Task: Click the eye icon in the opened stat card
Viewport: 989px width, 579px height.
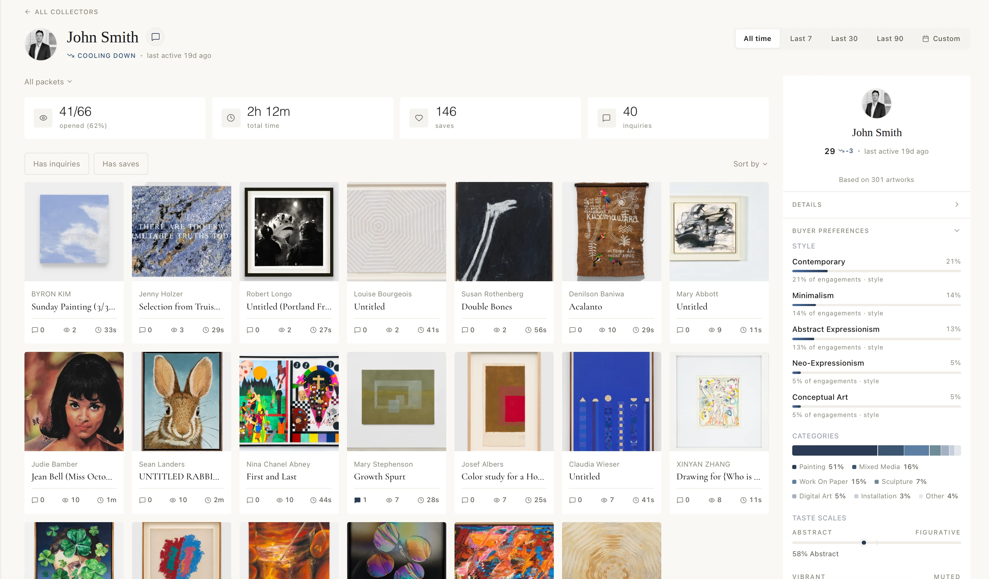Action: point(43,118)
